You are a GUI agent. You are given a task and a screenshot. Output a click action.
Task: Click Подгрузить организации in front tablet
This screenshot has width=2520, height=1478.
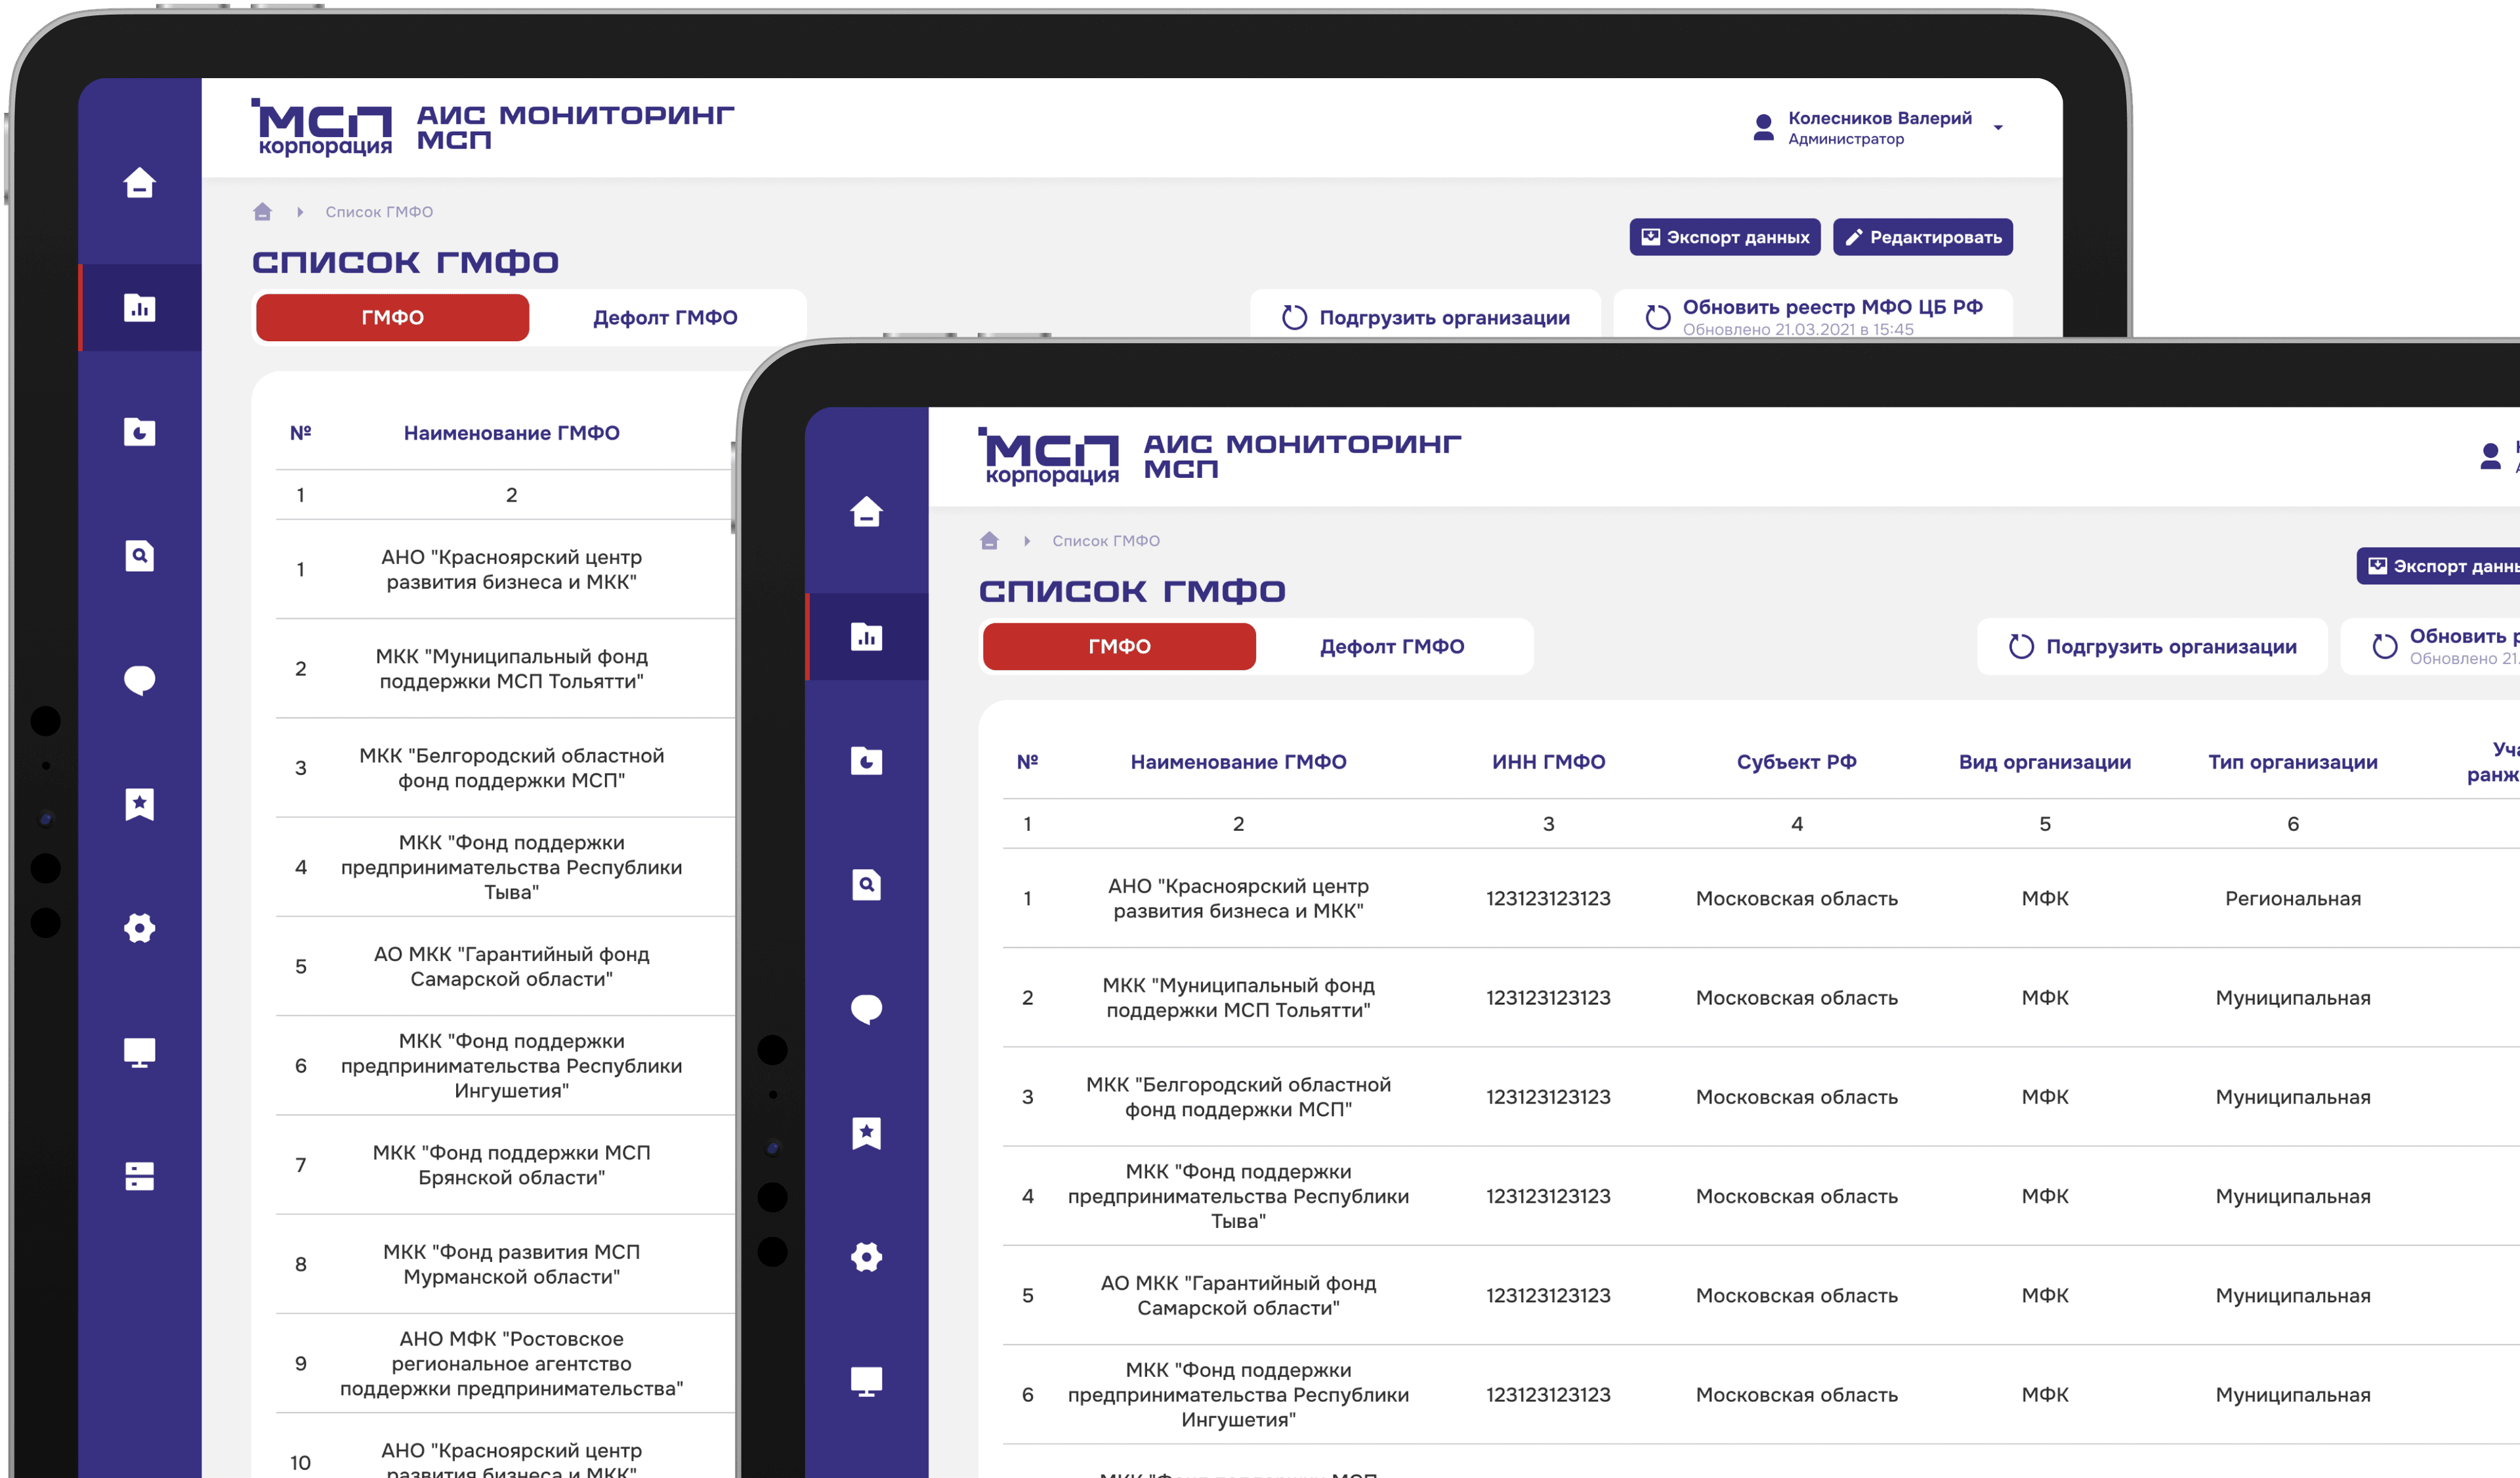(2152, 646)
